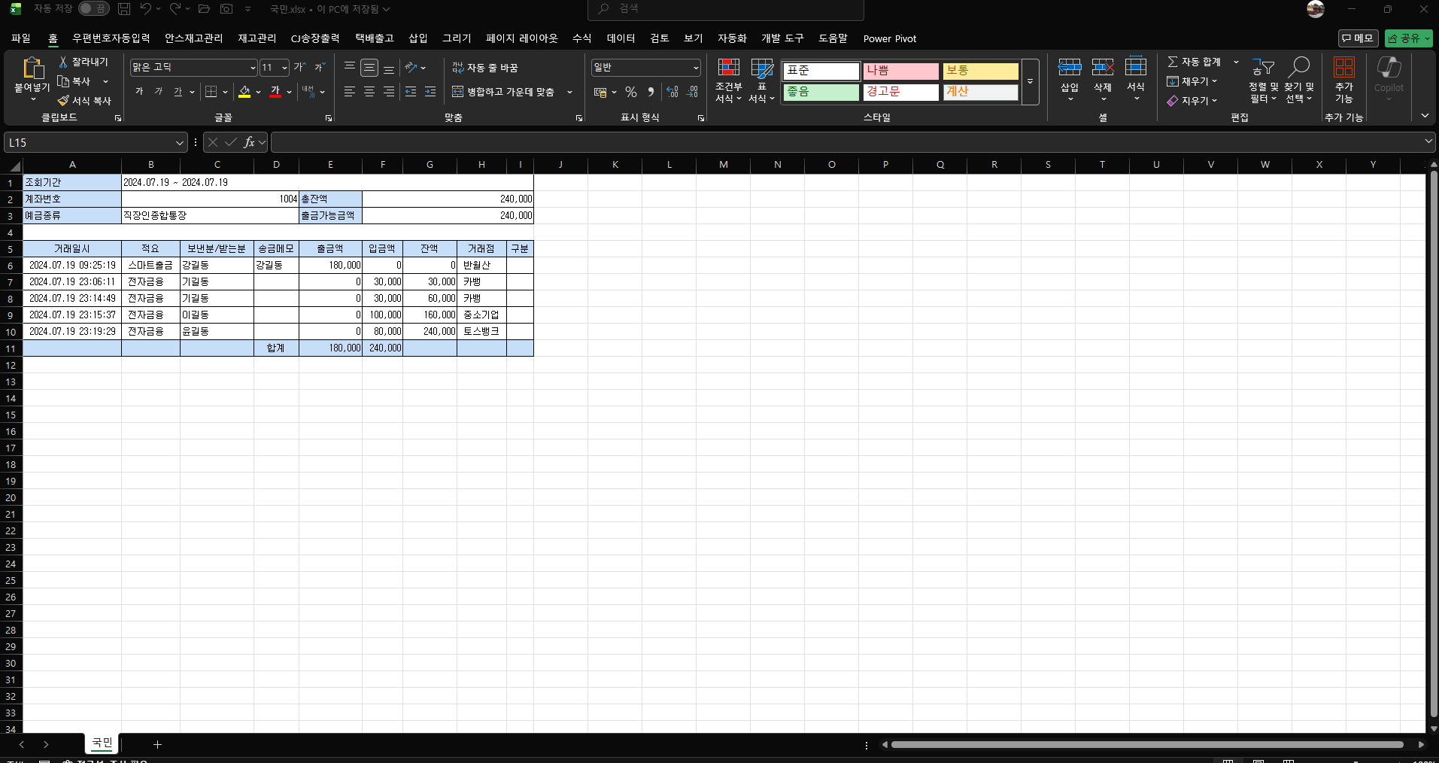Open the number format dropdown (일반)

695,68
